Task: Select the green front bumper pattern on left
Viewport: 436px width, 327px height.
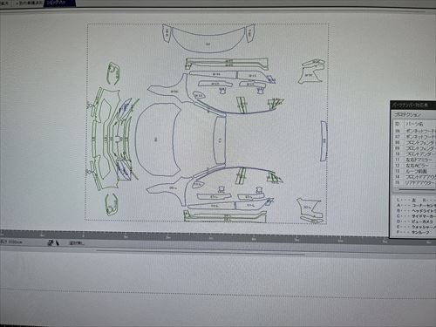Action: coord(108,139)
